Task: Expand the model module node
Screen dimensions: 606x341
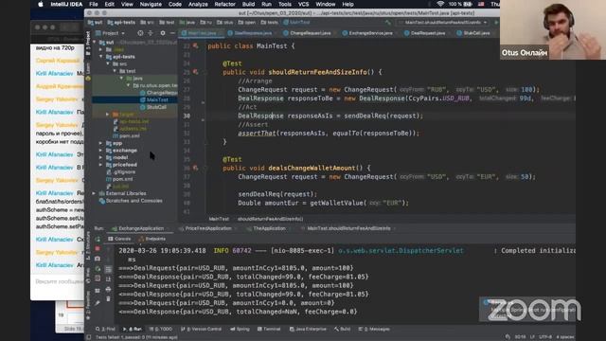Action: click(x=101, y=157)
